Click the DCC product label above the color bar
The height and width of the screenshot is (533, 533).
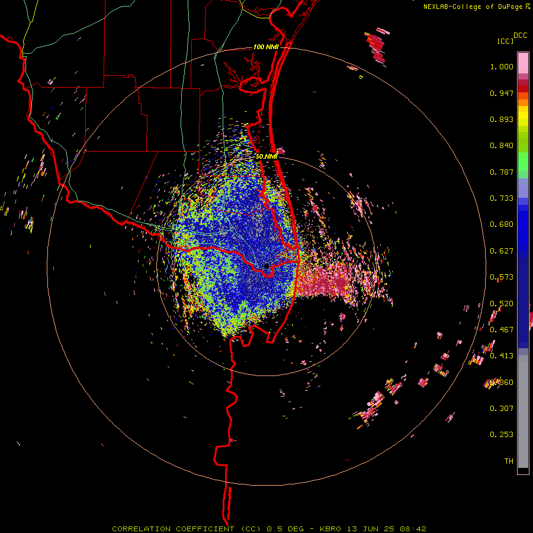[520, 36]
